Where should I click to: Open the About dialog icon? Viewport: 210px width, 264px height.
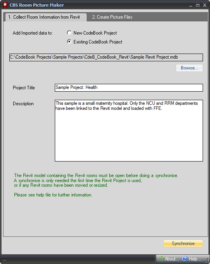click(161, 259)
